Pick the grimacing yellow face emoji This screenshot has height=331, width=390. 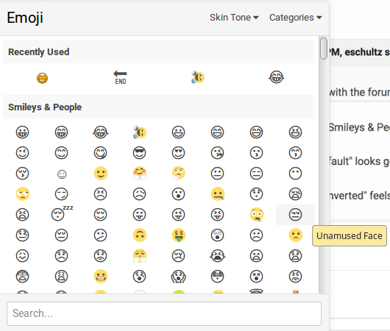pos(101,277)
